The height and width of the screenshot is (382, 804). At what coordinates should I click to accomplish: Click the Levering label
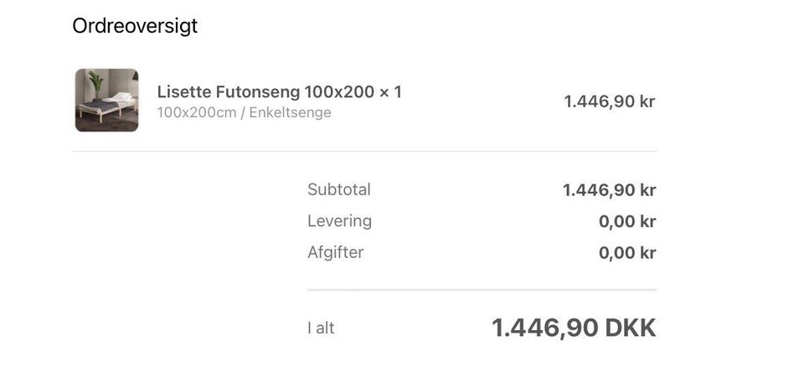click(339, 221)
